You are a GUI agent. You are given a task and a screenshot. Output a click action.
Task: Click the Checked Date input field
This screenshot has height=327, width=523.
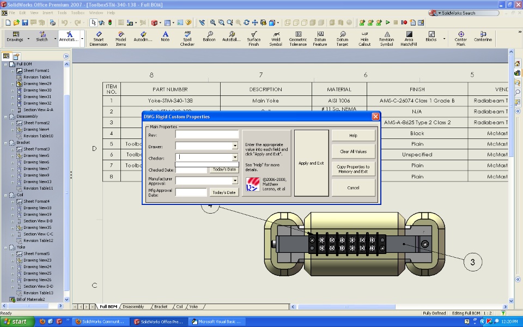point(191,170)
